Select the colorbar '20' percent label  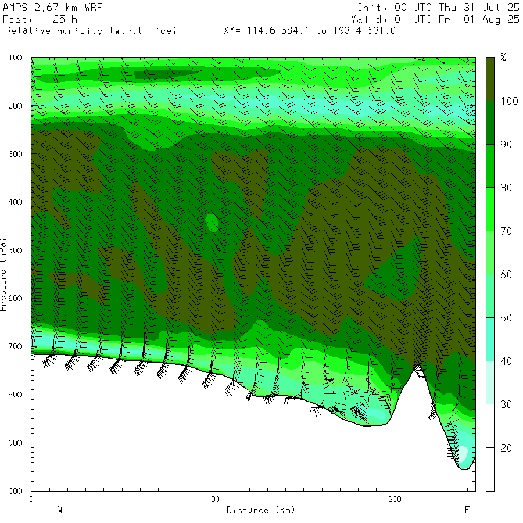pos(506,448)
